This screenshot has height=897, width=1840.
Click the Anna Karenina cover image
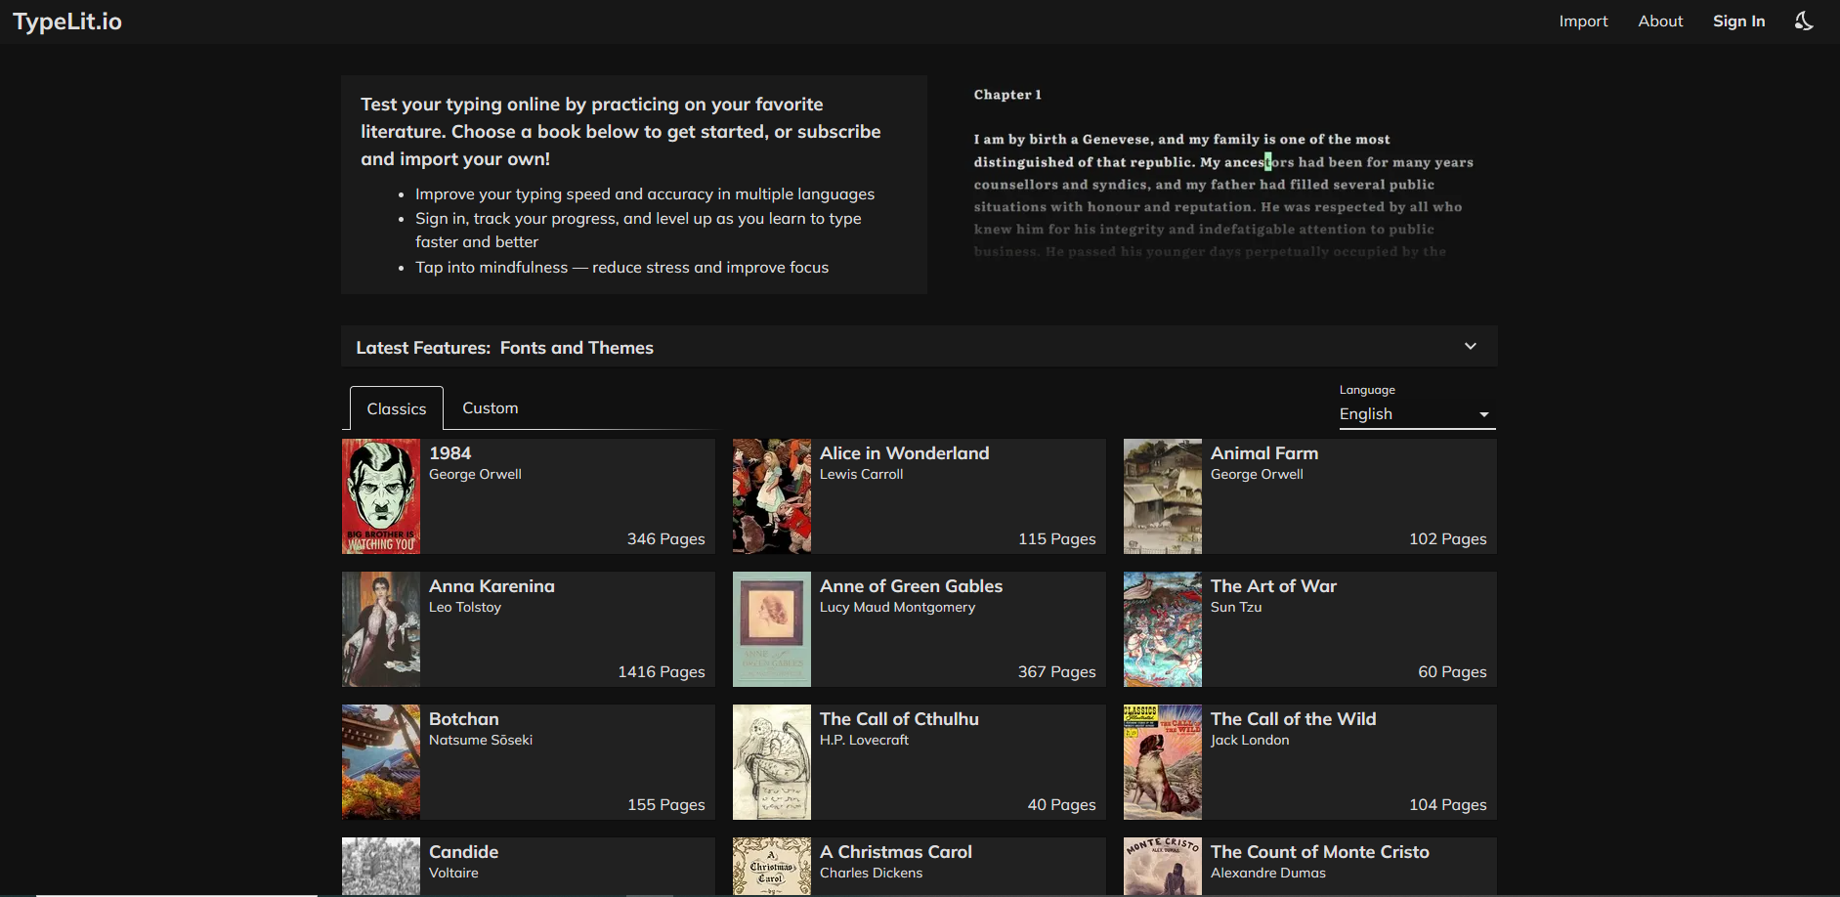coord(381,629)
